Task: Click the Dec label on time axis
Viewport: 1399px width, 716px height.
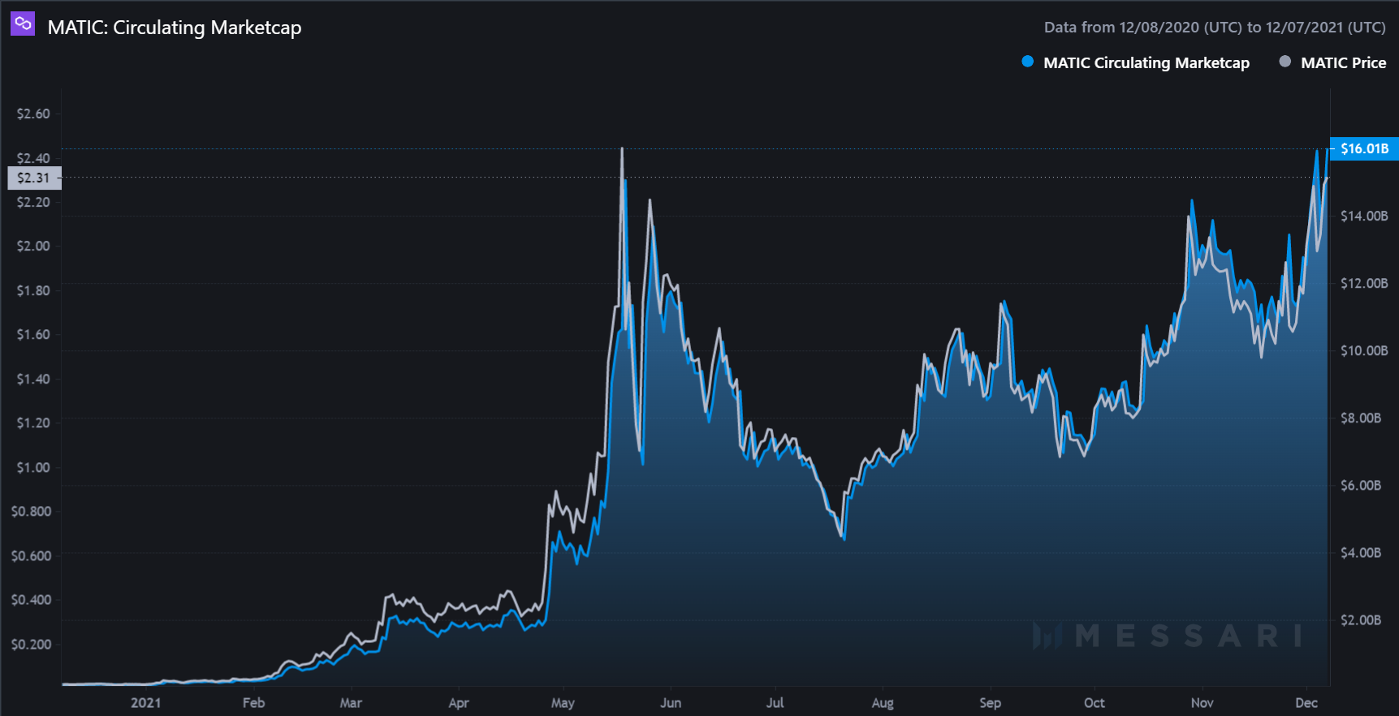Action: click(1306, 702)
